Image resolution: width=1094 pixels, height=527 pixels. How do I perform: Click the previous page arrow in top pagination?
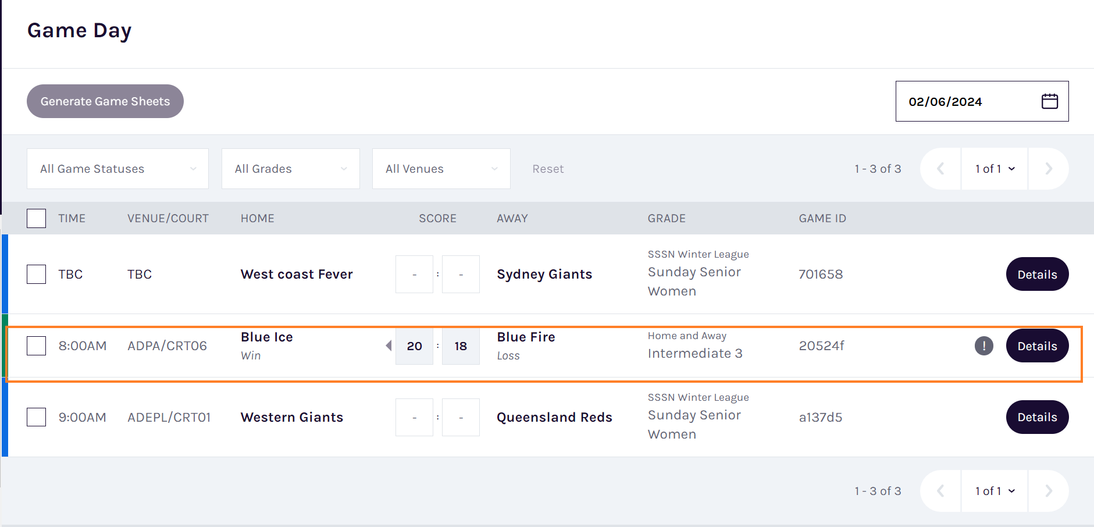pyautogui.click(x=941, y=169)
